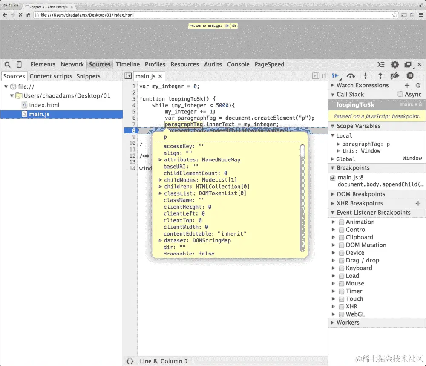Open DevTools settings gear
This screenshot has width=426, height=366.
[395, 65]
